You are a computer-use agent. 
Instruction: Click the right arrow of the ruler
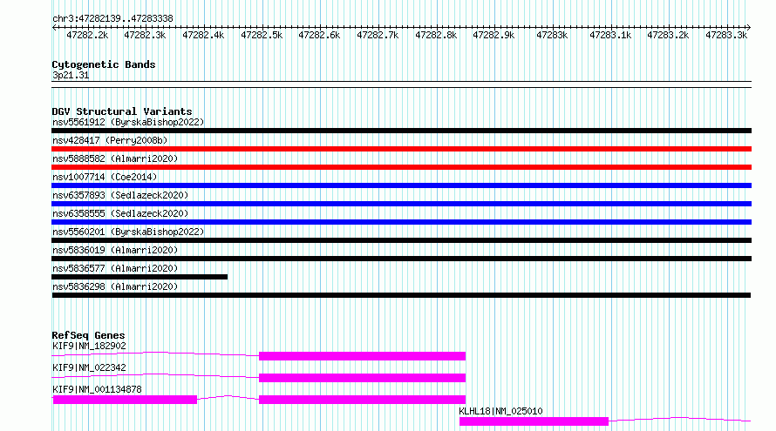tap(748, 28)
